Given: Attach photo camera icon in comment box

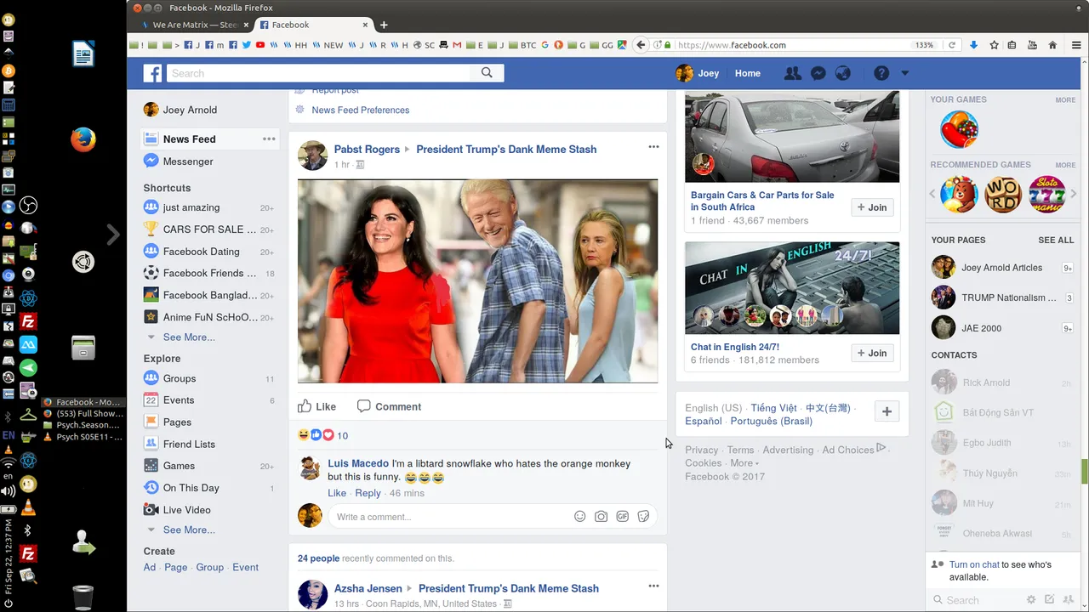Looking at the screenshot, I should click(602, 516).
